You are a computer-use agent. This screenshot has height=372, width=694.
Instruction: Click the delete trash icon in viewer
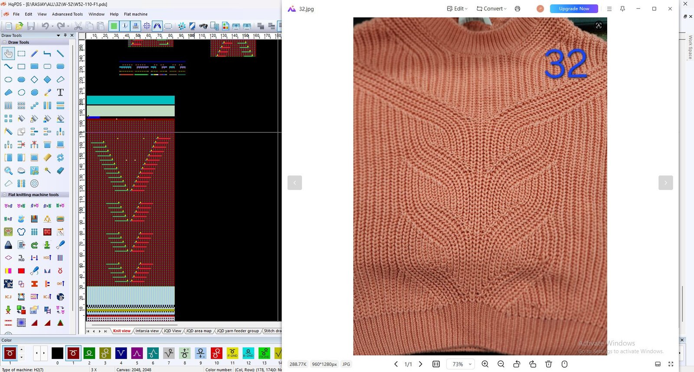548,364
